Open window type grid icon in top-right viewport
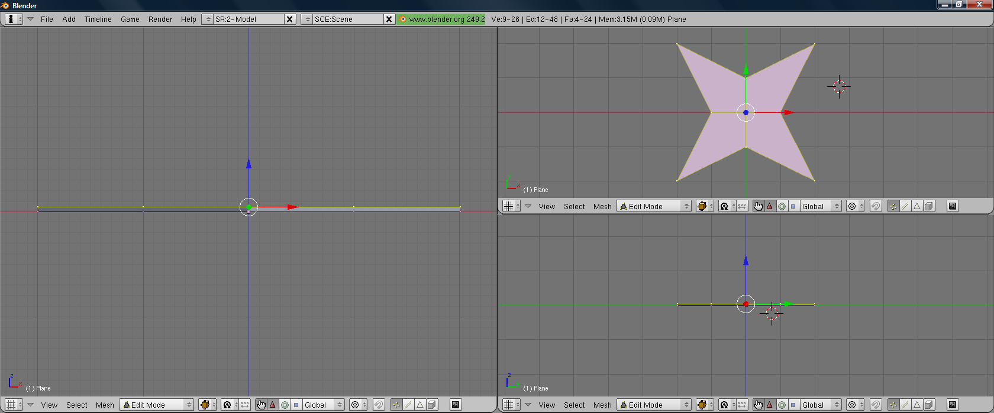Screen dimensions: 994x413 click(x=511, y=206)
